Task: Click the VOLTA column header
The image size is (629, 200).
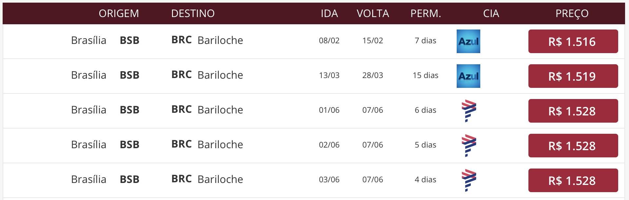Action: point(373,13)
